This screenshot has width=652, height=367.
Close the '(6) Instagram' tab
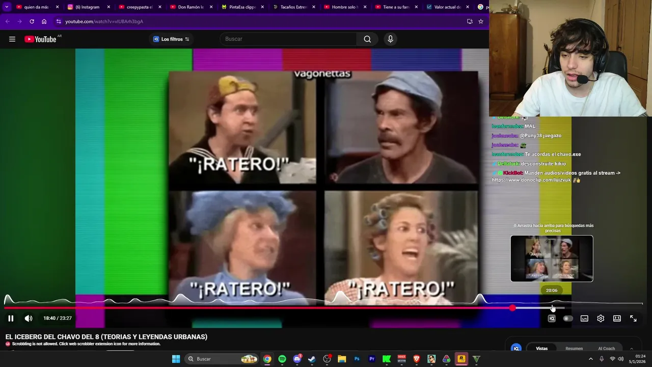tap(108, 7)
